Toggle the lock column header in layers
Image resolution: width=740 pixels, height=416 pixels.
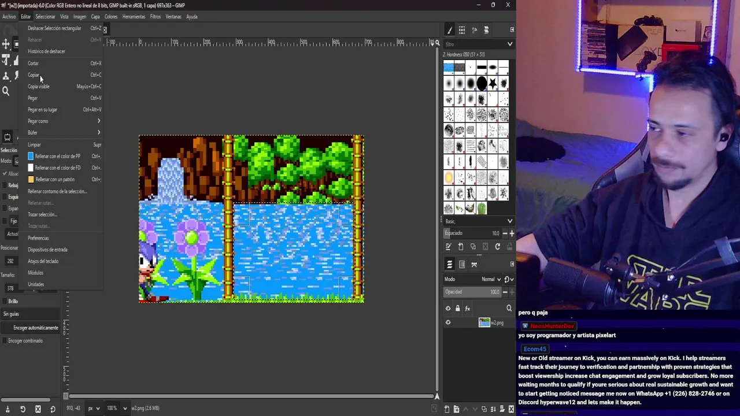point(458,309)
